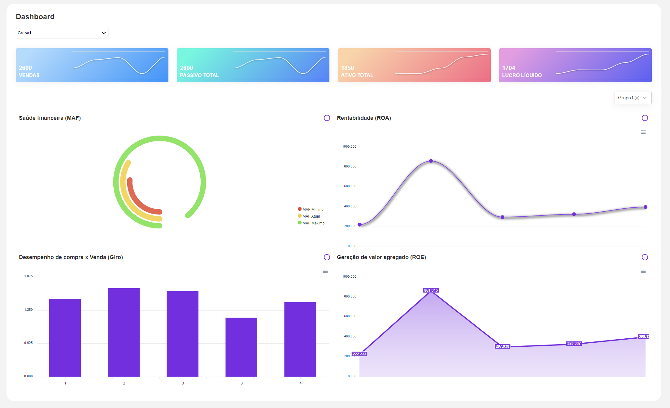Screen dimensions: 670x408
Task: Select the bar labeled 4 in Giro chart
Action: click(300, 339)
